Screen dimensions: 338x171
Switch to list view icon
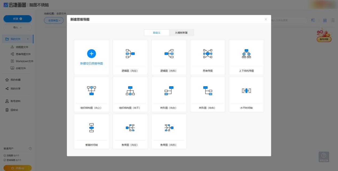coord(333,20)
